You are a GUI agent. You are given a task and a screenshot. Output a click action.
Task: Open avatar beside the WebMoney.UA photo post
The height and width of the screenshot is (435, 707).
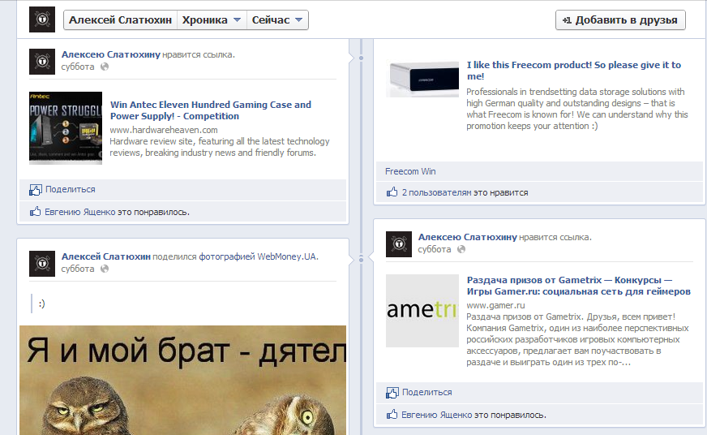click(42, 264)
